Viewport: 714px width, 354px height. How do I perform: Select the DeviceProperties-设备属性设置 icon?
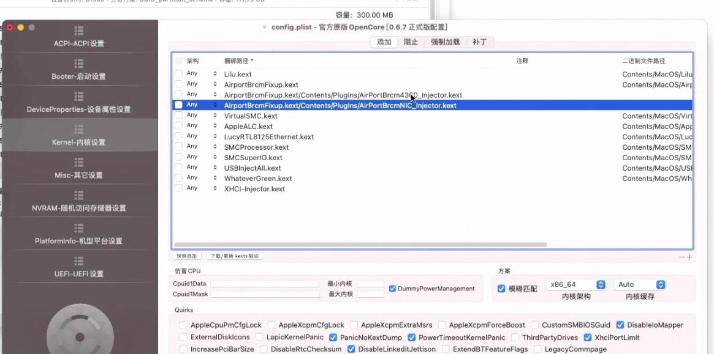click(x=78, y=97)
